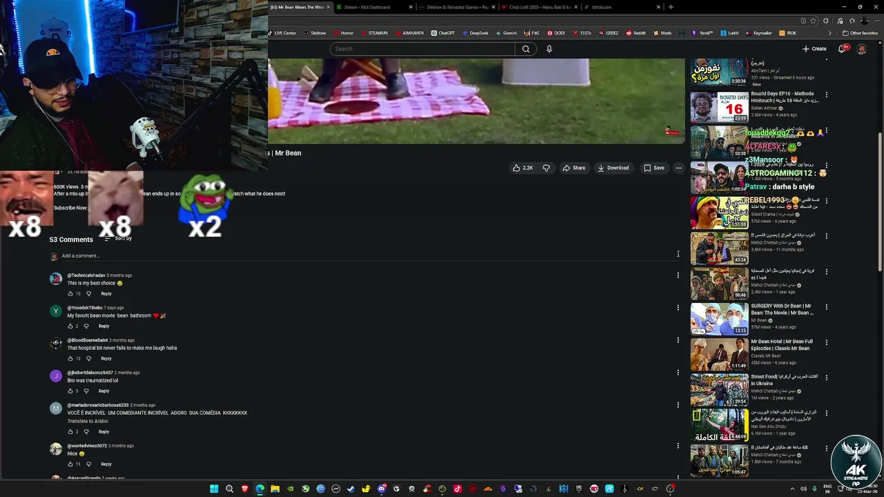Click the search magnifier button

pyautogui.click(x=526, y=49)
